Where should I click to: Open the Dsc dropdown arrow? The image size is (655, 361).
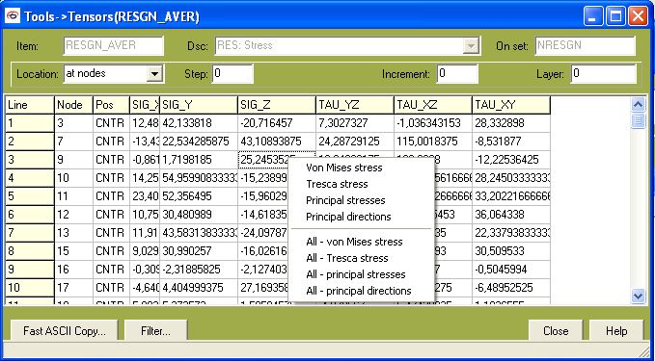tap(471, 46)
